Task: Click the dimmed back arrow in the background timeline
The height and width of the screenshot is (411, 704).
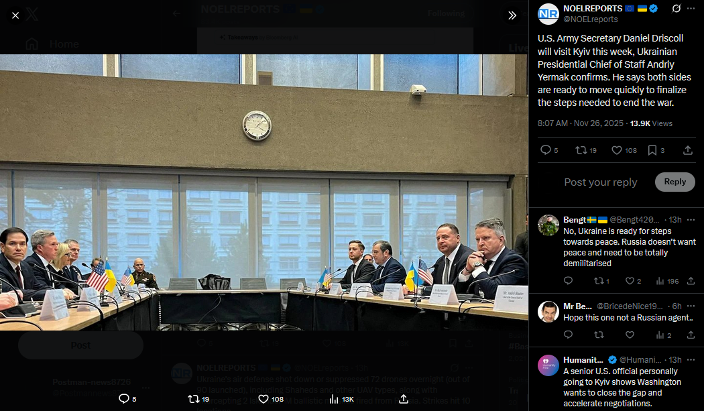Action: 177,13
